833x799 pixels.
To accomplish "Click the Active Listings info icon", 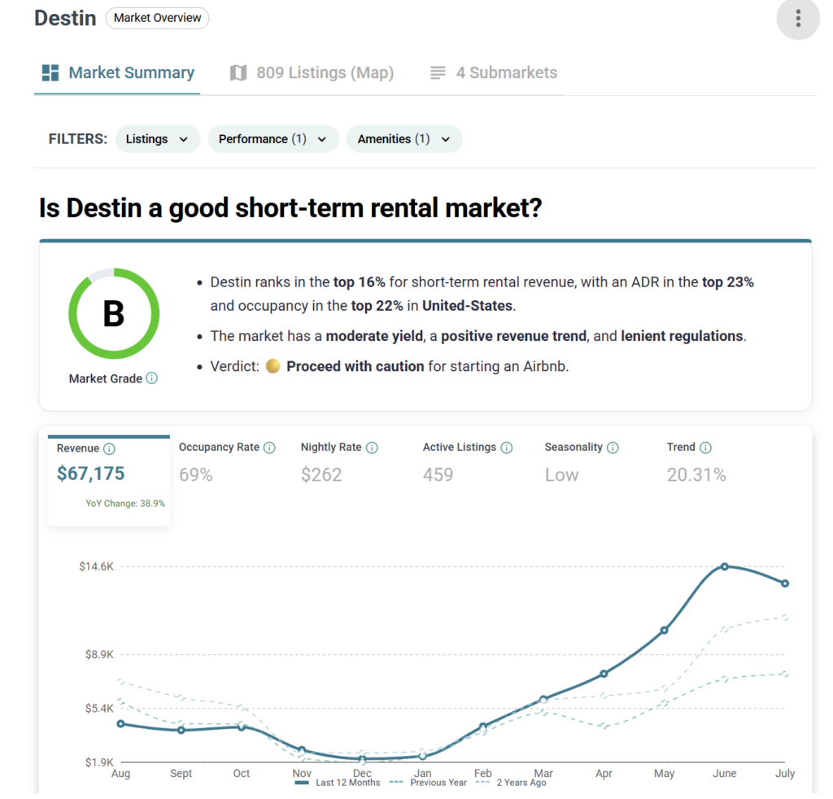I will [506, 448].
